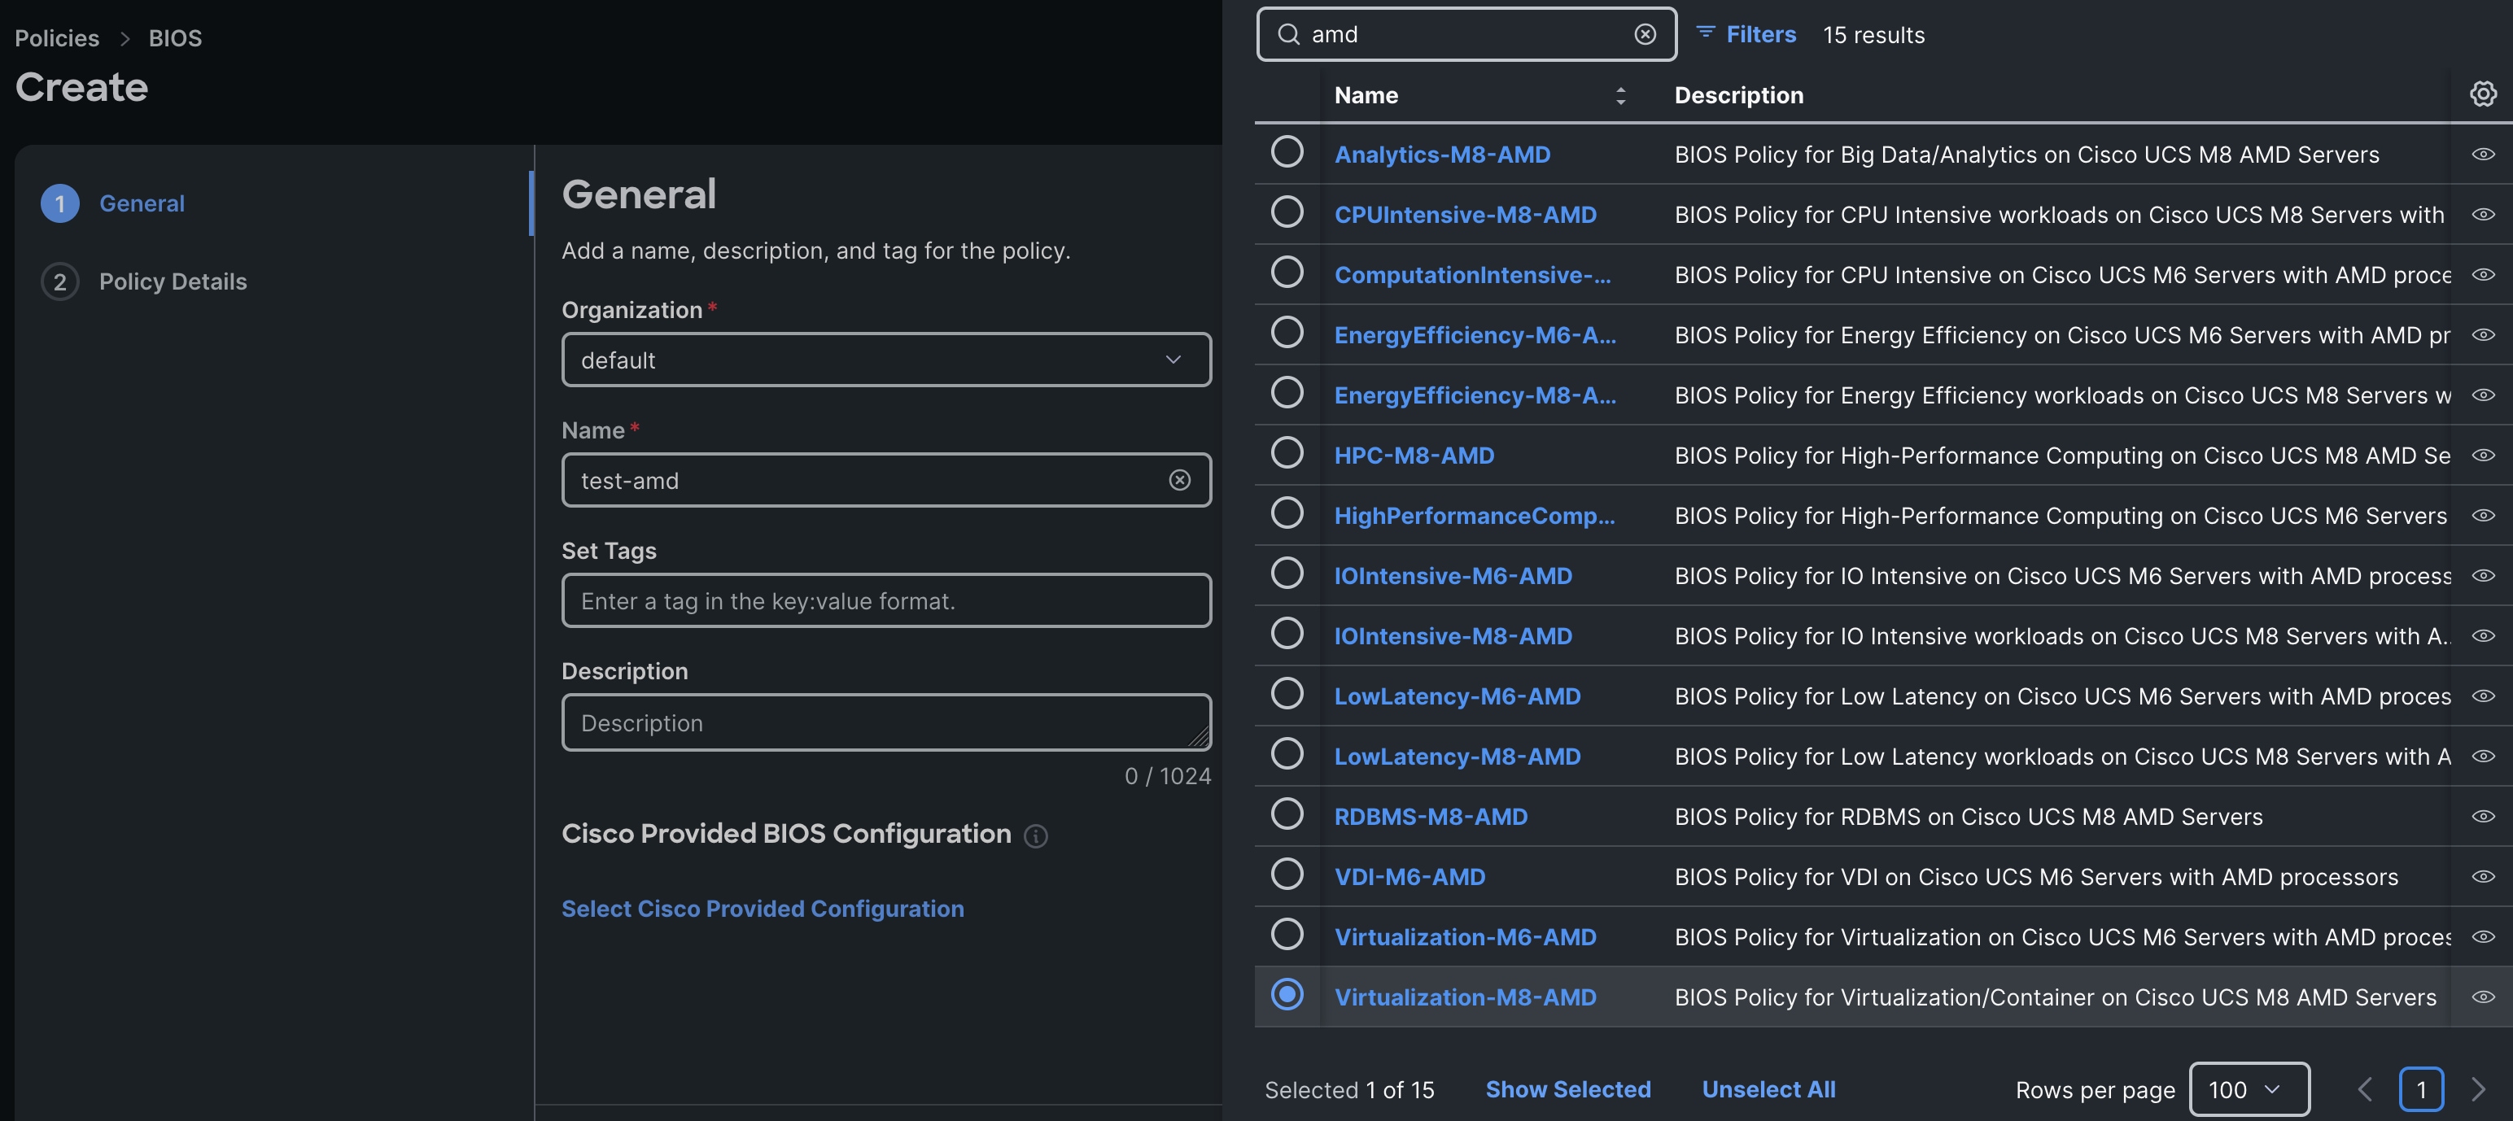Clear the amd search field
2513x1121 pixels.
(x=1645, y=34)
